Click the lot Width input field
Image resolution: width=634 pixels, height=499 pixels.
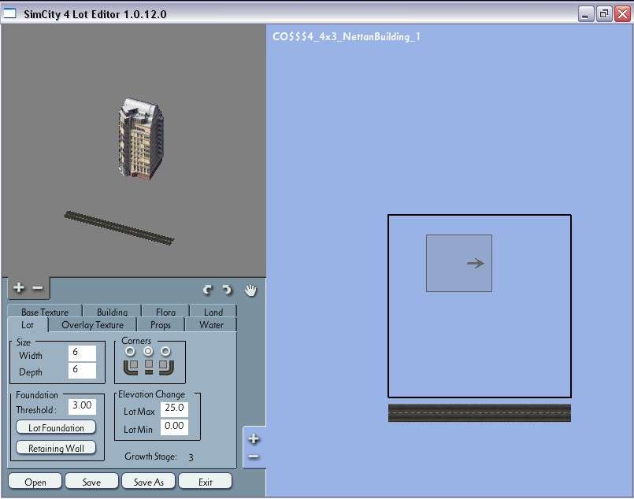click(x=82, y=353)
